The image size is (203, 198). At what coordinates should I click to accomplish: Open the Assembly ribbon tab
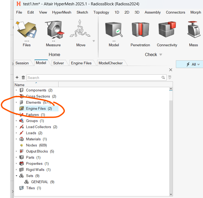tap(153, 12)
